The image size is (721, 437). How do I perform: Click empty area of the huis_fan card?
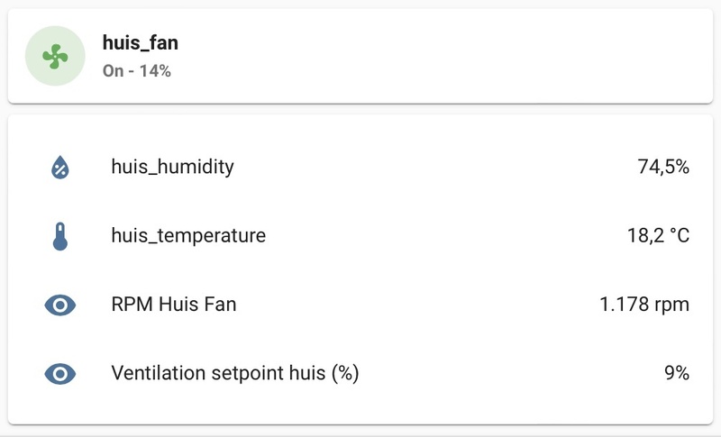[x=451, y=56]
